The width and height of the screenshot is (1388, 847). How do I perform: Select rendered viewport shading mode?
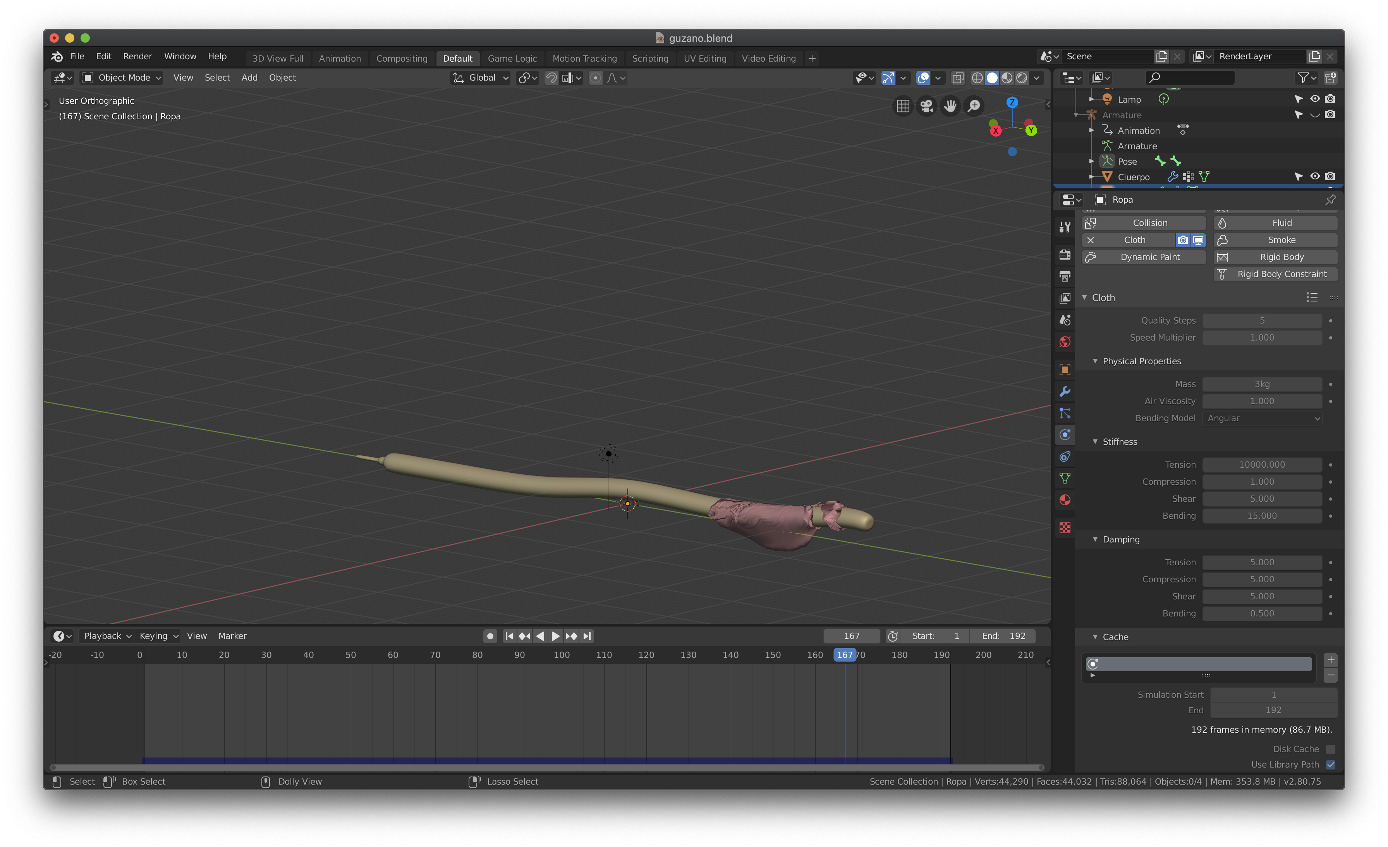click(x=1022, y=78)
